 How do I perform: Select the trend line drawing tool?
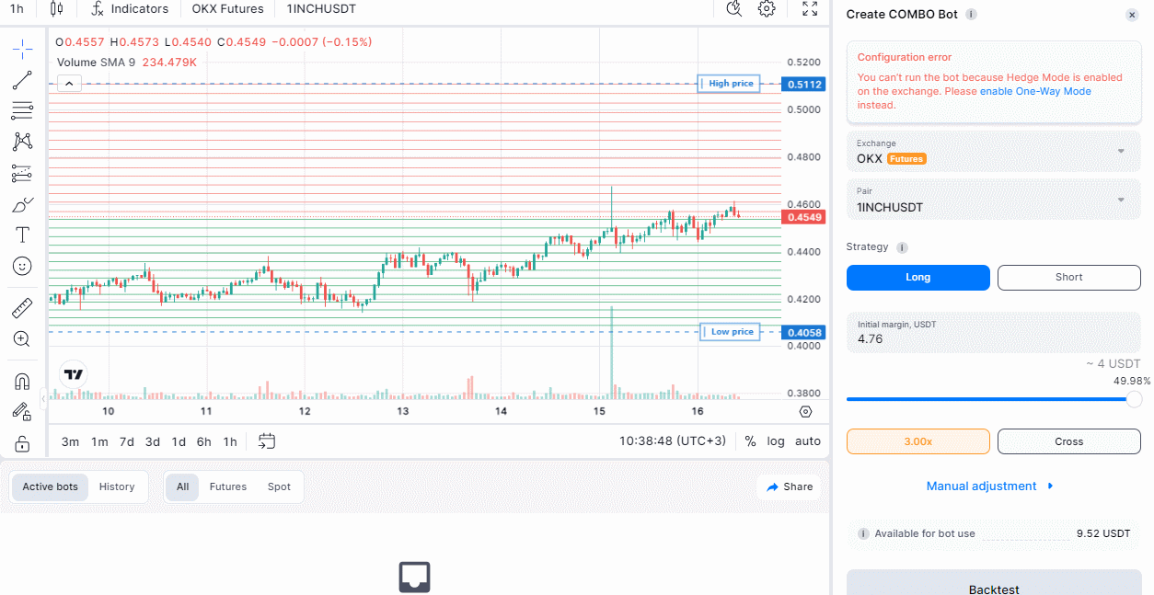point(22,80)
